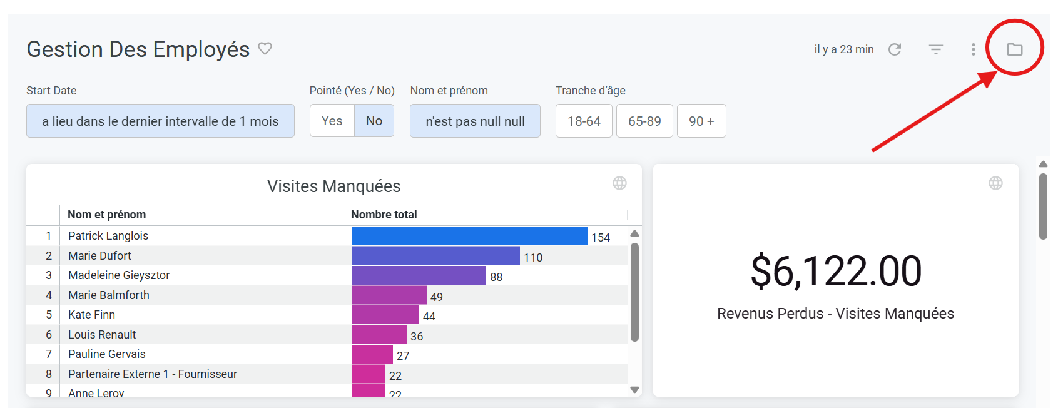Viewport: 1053px width, 408px height.
Task: Toggle the 90 + age range filter
Action: click(701, 121)
